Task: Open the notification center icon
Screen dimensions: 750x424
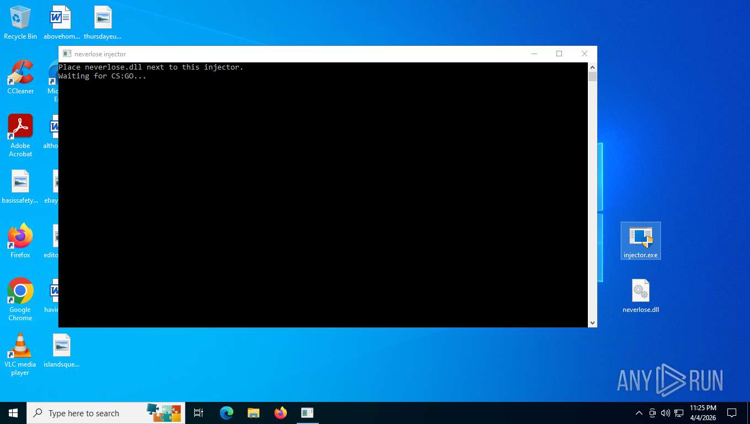Action: click(732, 413)
